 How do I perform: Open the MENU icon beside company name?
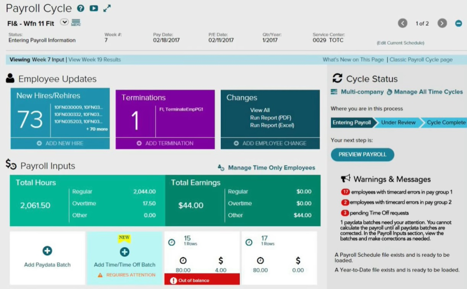[x=76, y=23]
